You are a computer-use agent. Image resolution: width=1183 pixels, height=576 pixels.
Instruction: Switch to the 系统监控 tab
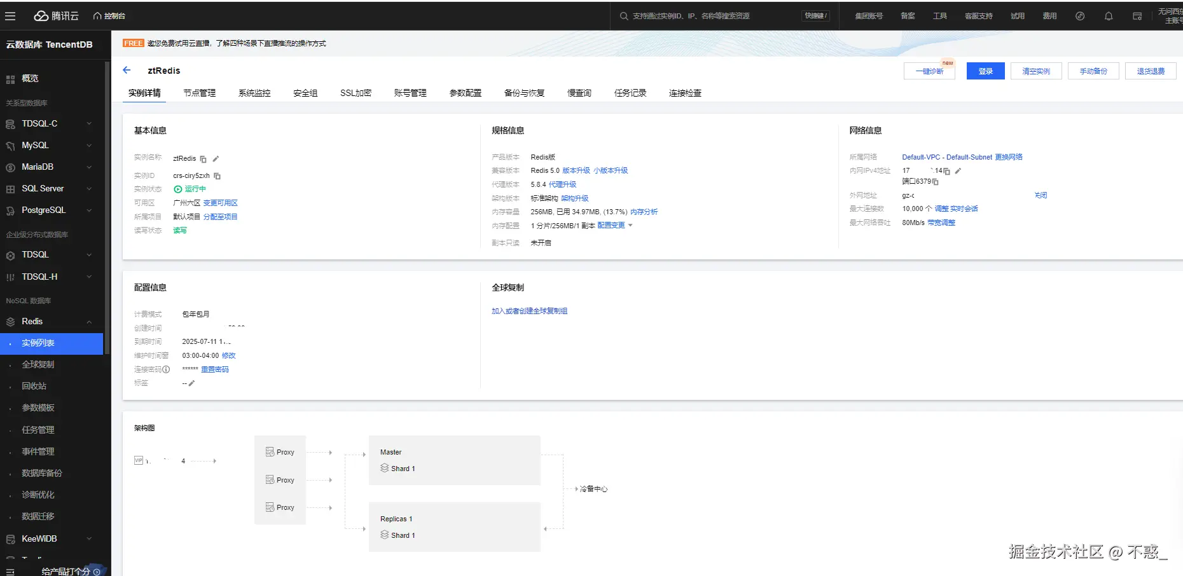pyautogui.click(x=254, y=93)
